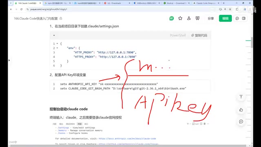261x147 pixels.
Task: Click the lock icon beside document title
Action: [61, 18]
